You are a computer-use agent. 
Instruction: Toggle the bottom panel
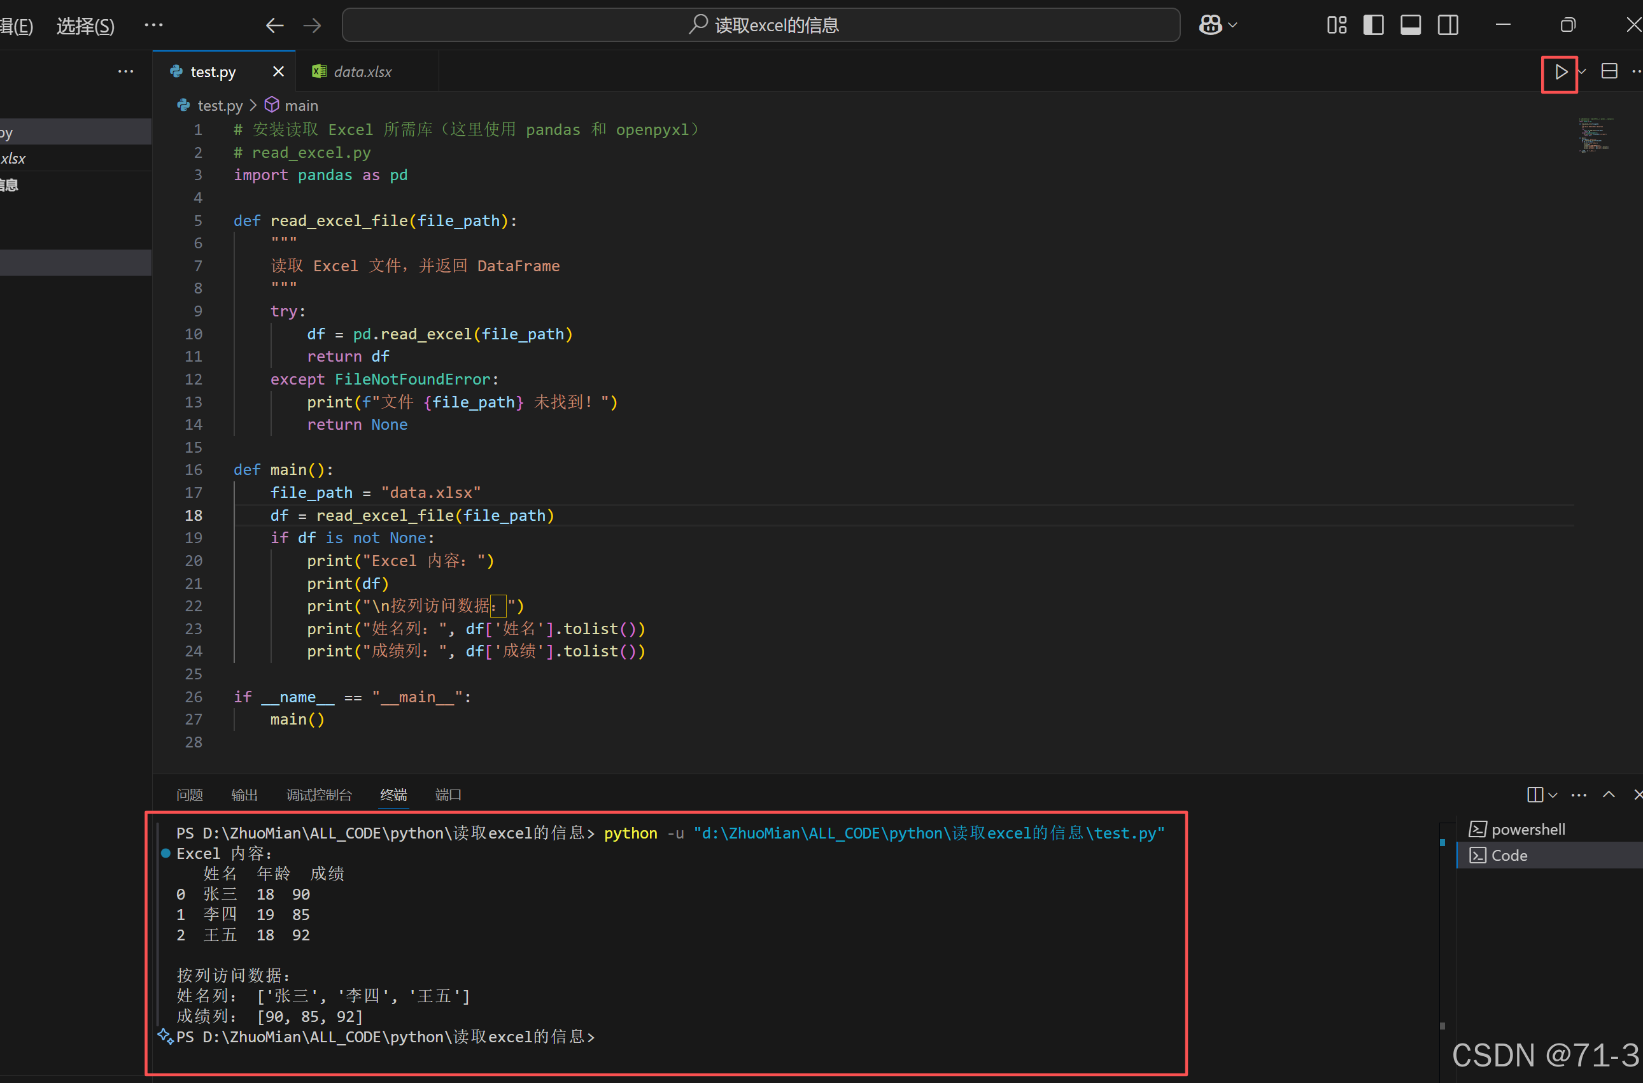(1410, 25)
